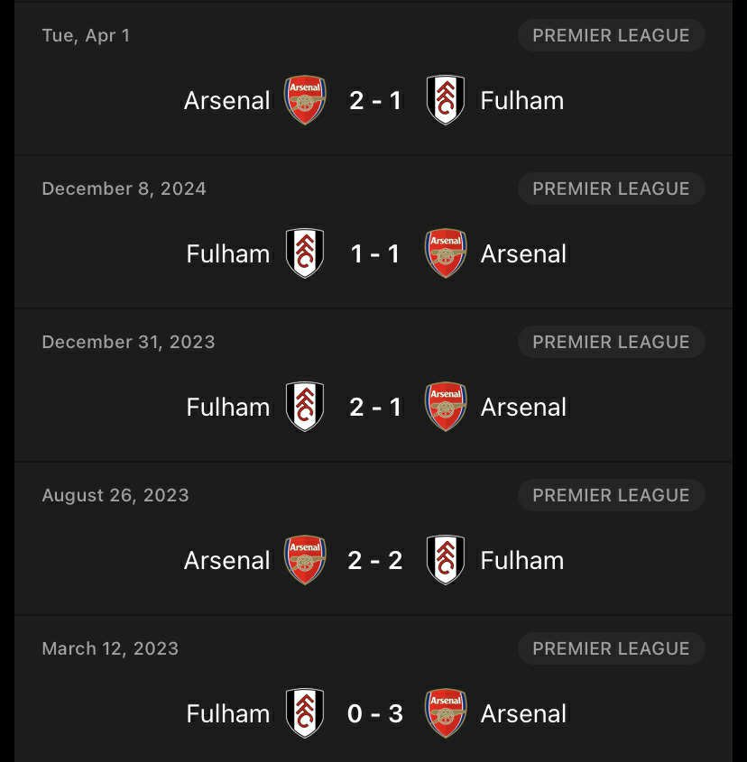Tap Premier League badge on December 31, 2023 match
The height and width of the screenshot is (762, 747).
(611, 342)
